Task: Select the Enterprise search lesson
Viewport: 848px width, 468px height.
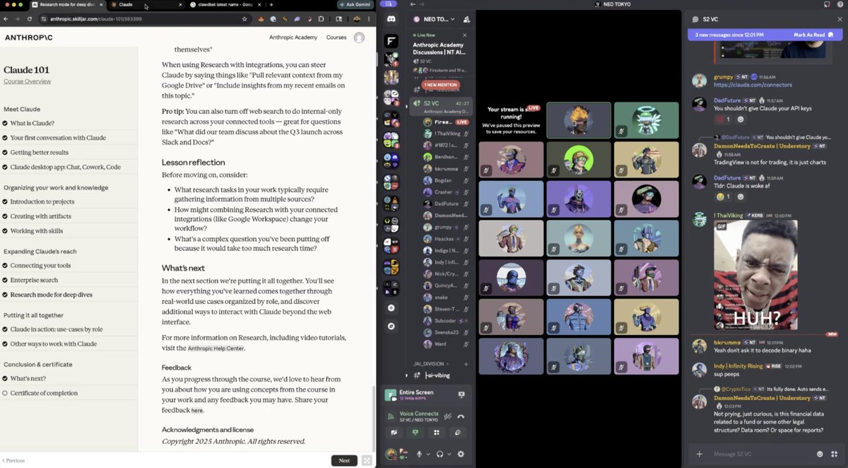Action: 35,280
